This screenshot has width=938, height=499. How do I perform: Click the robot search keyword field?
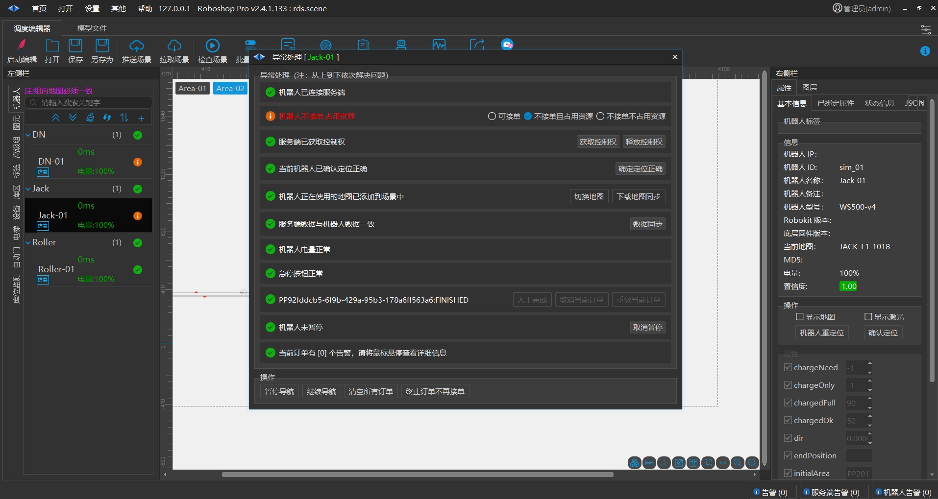(x=88, y=102)
